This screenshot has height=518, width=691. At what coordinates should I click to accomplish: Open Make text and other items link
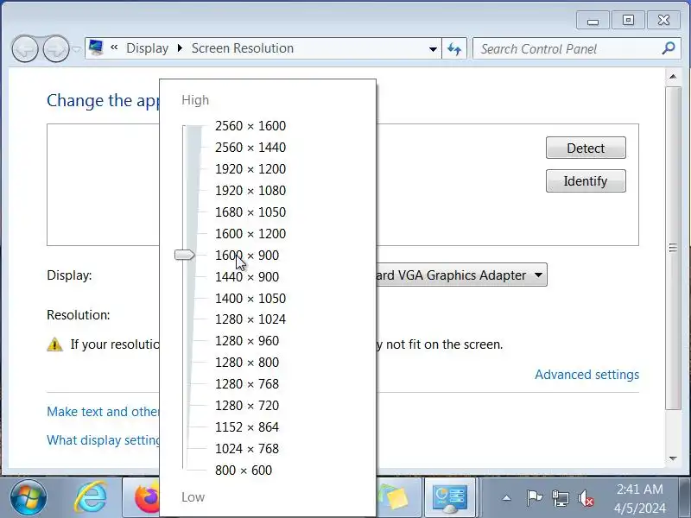point(103,412)
